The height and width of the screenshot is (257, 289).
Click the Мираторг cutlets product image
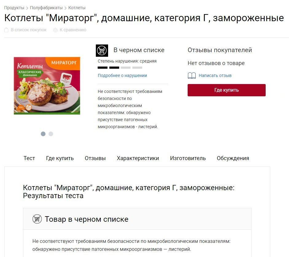tap(47, 86)
